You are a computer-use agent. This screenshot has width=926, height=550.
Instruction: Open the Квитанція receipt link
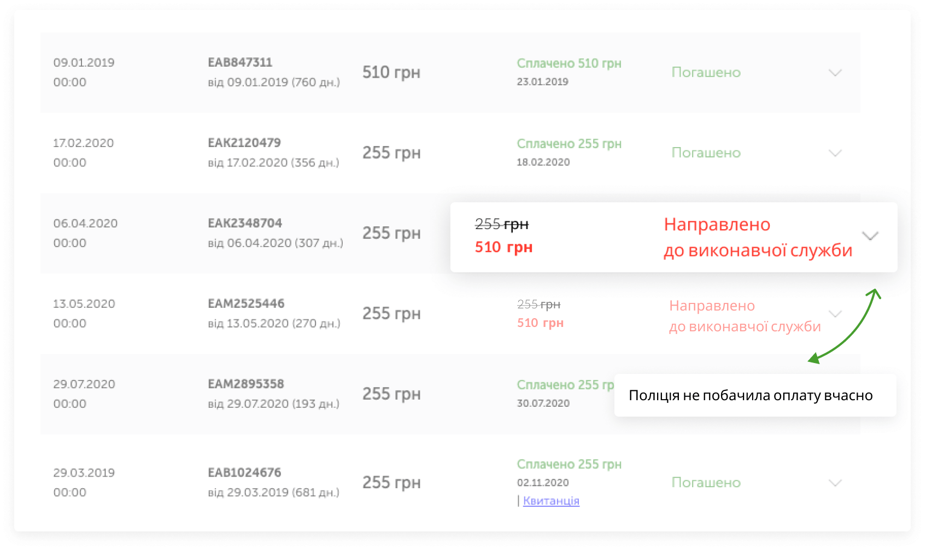pos(551,501)
